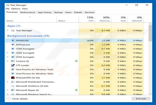Click the Apps (1) group heading
Image resolution: width=156 pixels, height=105 pixels.
[14, 26]
